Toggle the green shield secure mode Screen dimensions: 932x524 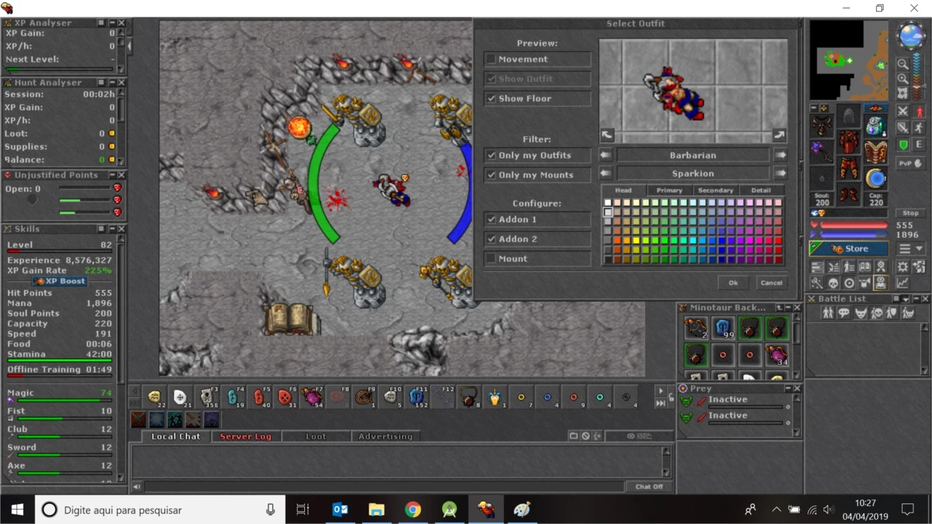tap(903, 144)
